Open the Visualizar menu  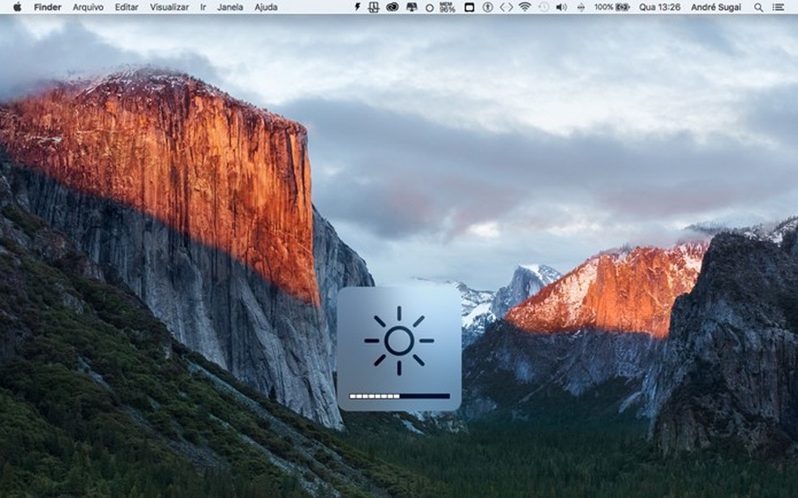(169, 7)
